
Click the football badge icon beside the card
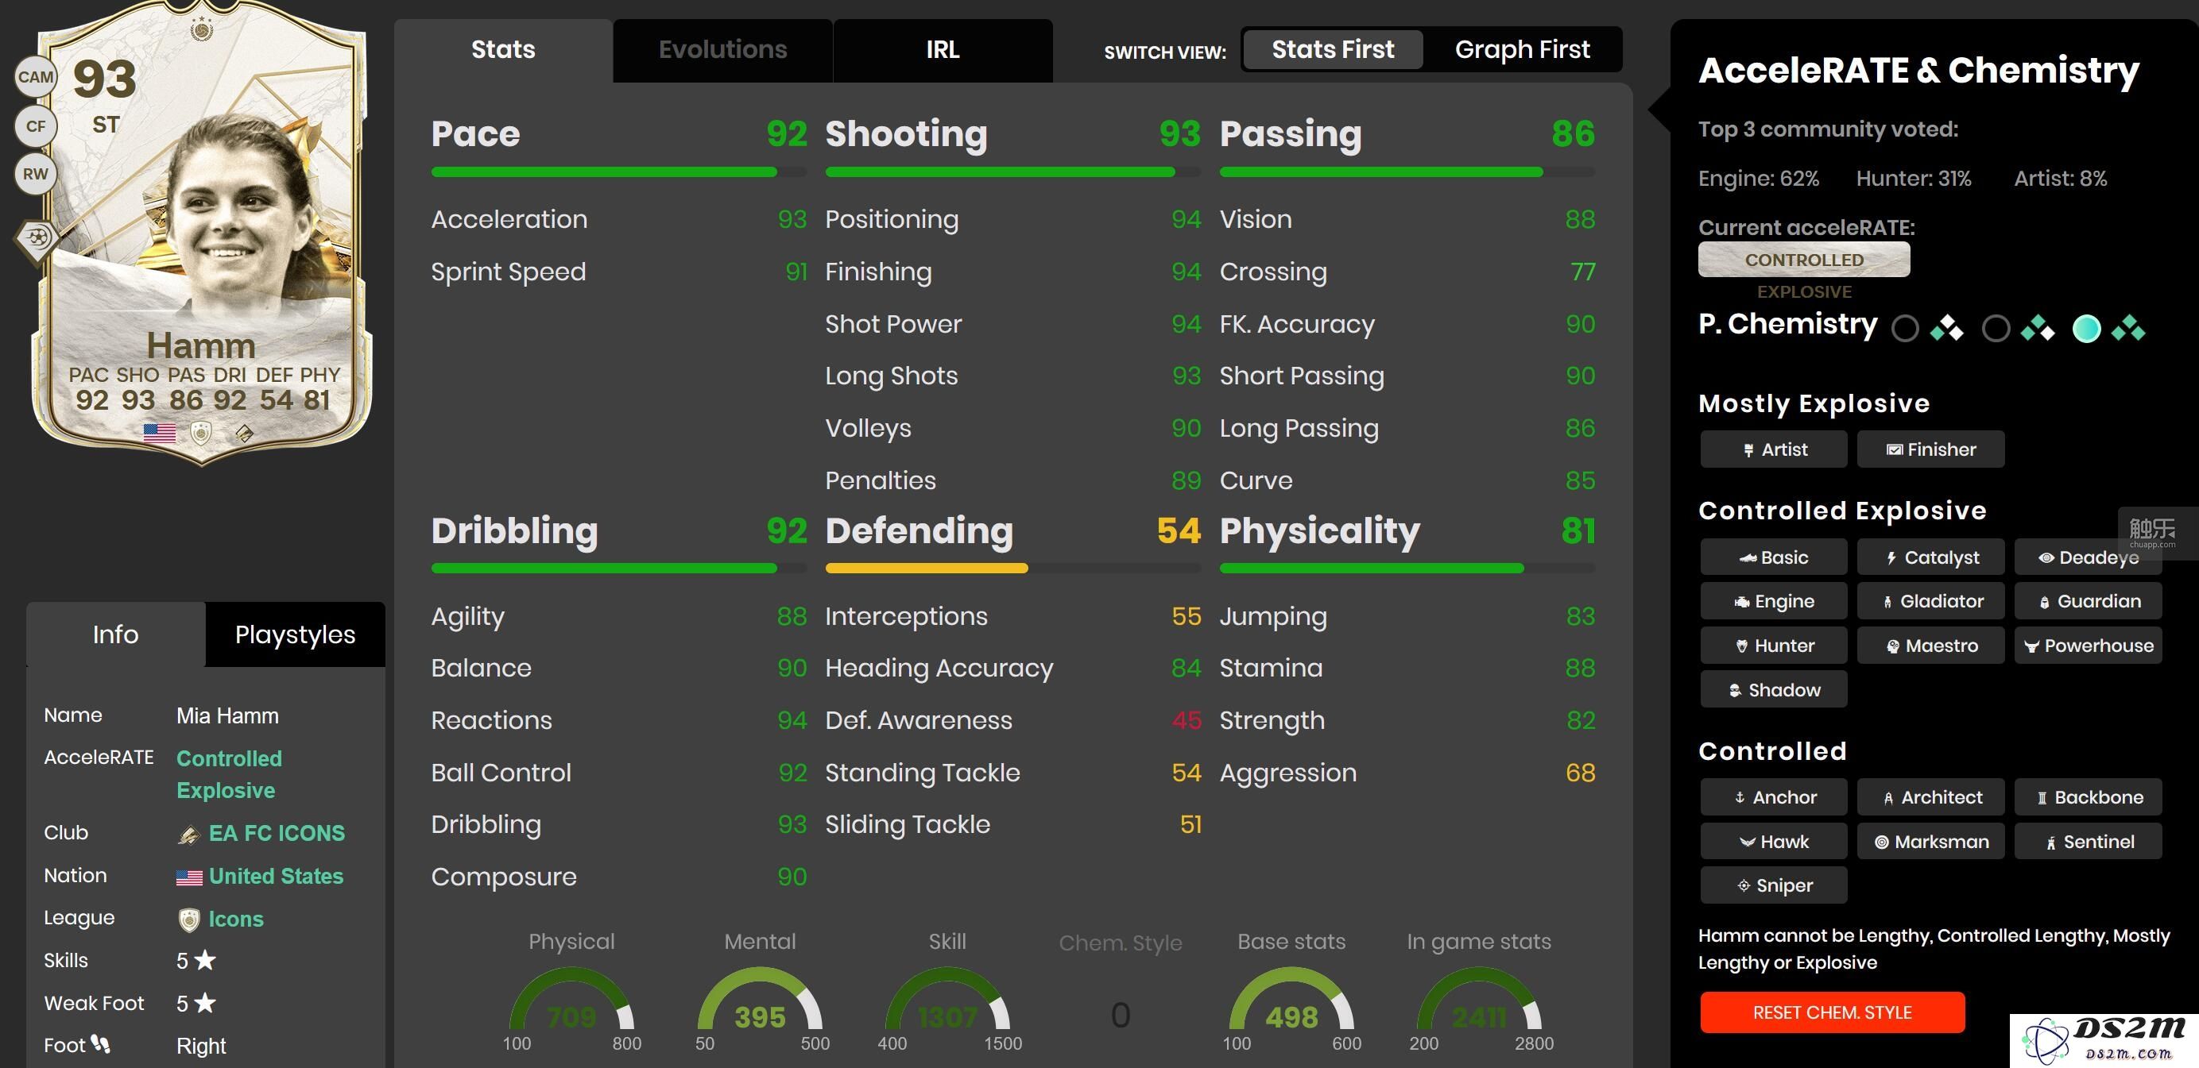(37, 238)
